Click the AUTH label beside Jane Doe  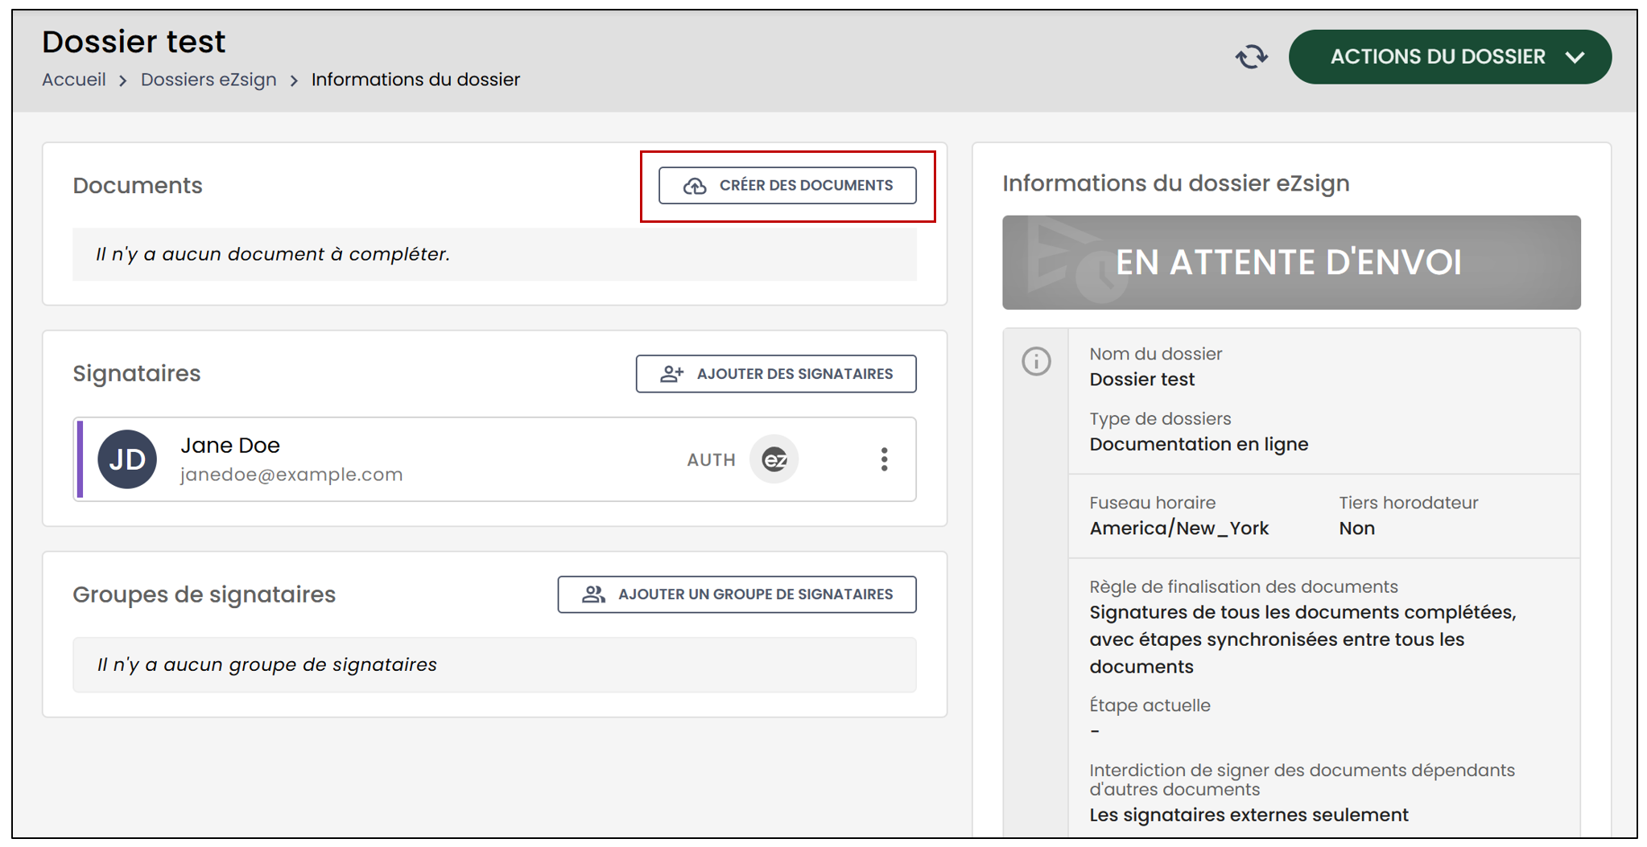click(x=711, y=460)
